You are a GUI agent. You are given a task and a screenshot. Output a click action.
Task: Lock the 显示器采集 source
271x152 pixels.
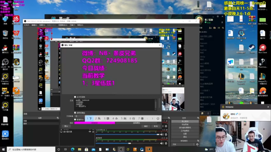[93, 132]
